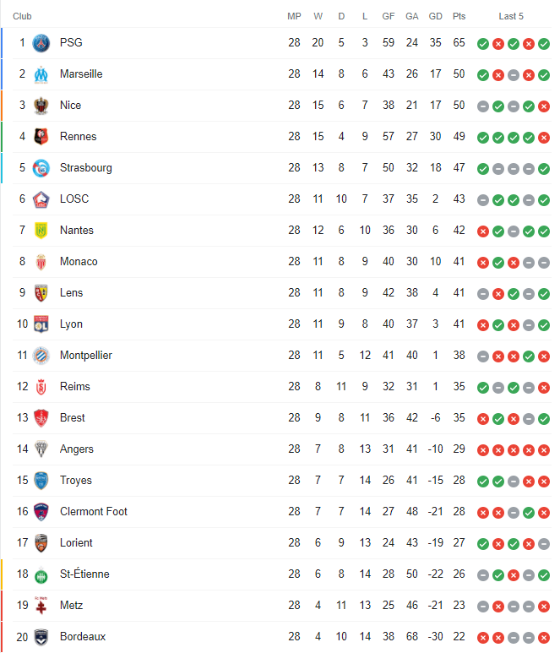560x653 pixels.
Task: Click the PSG club crest icon
Action: [41, 43]
